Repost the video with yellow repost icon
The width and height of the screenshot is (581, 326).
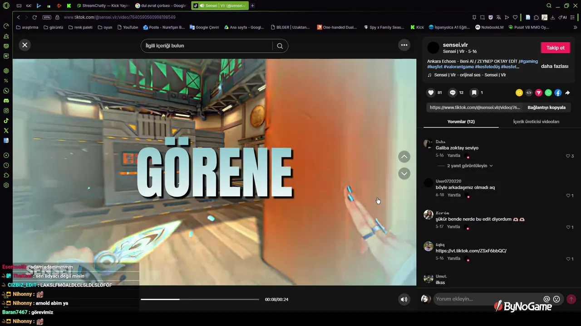pos(519,93)
